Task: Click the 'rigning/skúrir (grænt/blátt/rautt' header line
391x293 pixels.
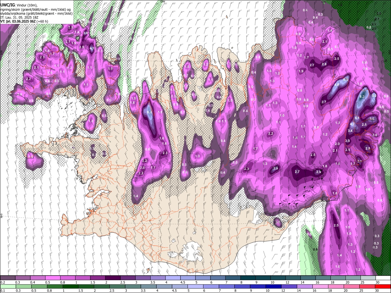Action: [35, 9]
